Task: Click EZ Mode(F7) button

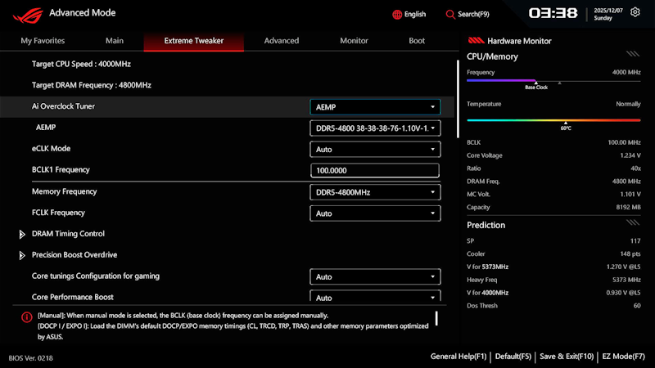Action: coord(623,357)
